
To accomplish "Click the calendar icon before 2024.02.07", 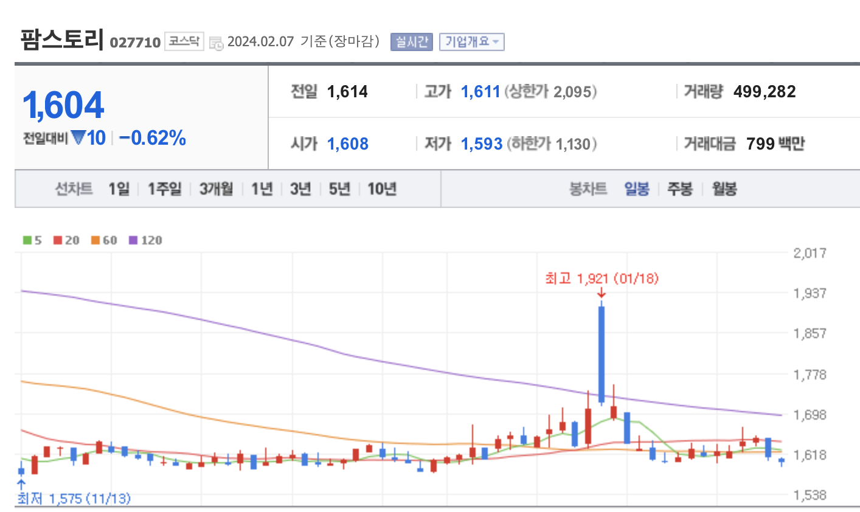I will pos(216,43).
